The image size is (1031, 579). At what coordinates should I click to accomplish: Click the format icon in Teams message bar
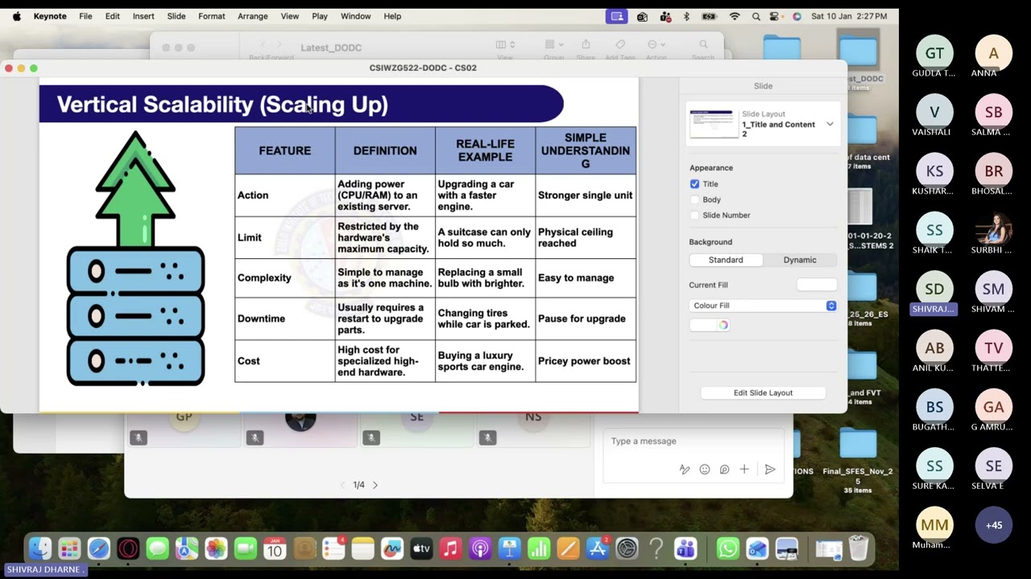pyautogui.click(x=685, y=470)
